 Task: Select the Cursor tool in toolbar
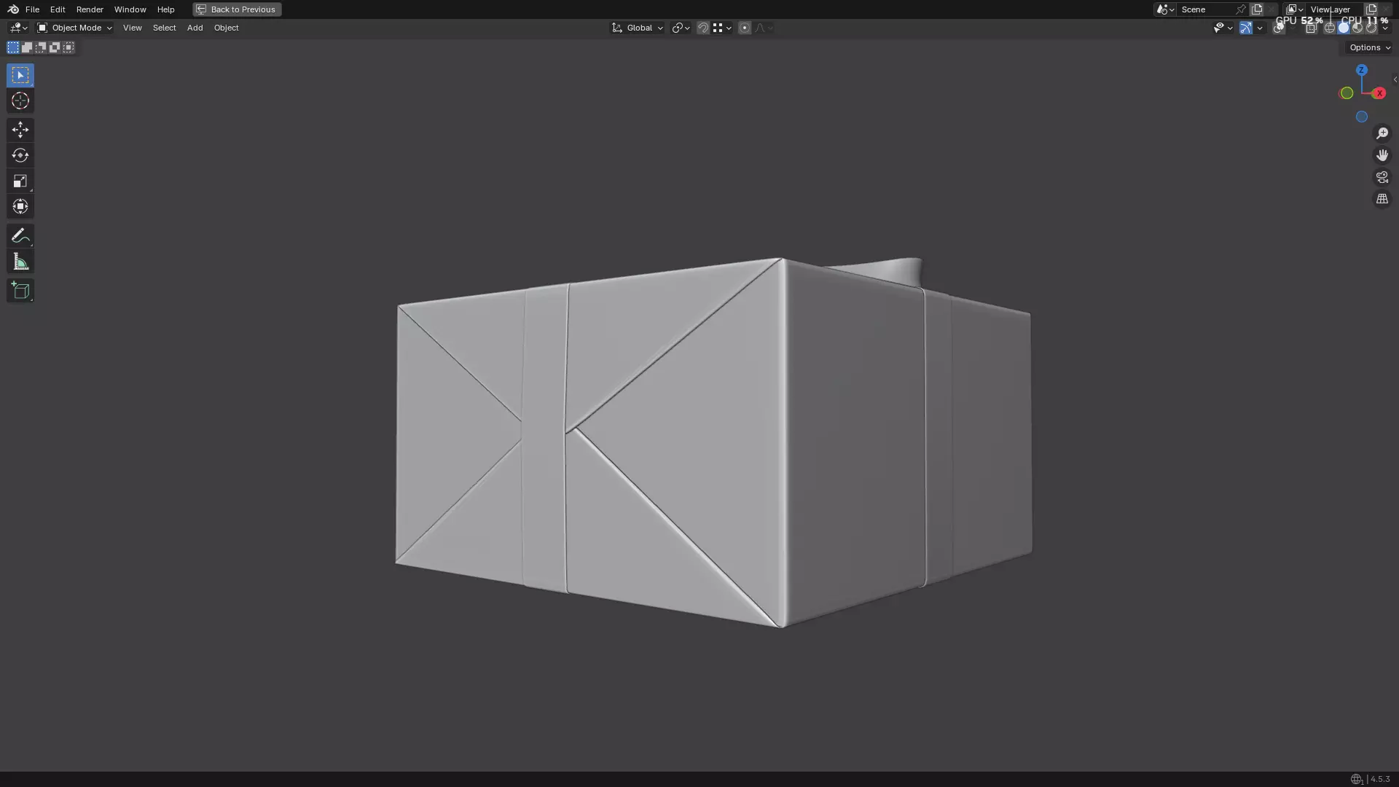point(20,101)
